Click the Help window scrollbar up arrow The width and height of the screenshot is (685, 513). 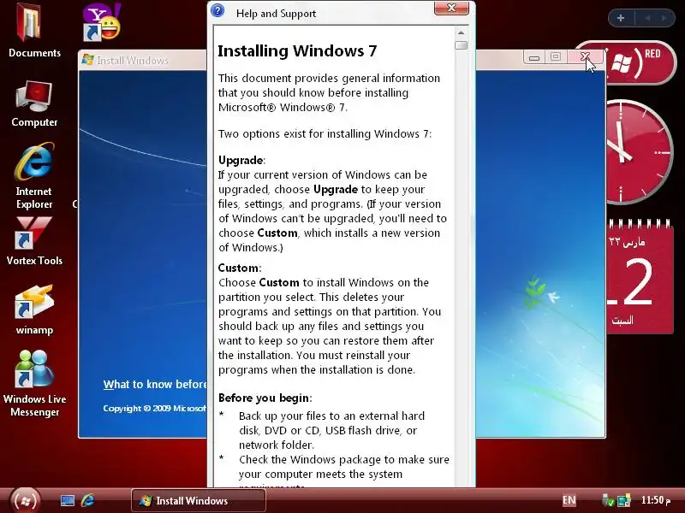[461, 32]
